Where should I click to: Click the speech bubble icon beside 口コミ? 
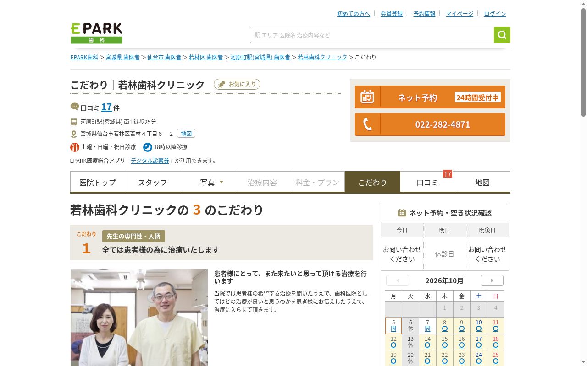pos(75,107)
